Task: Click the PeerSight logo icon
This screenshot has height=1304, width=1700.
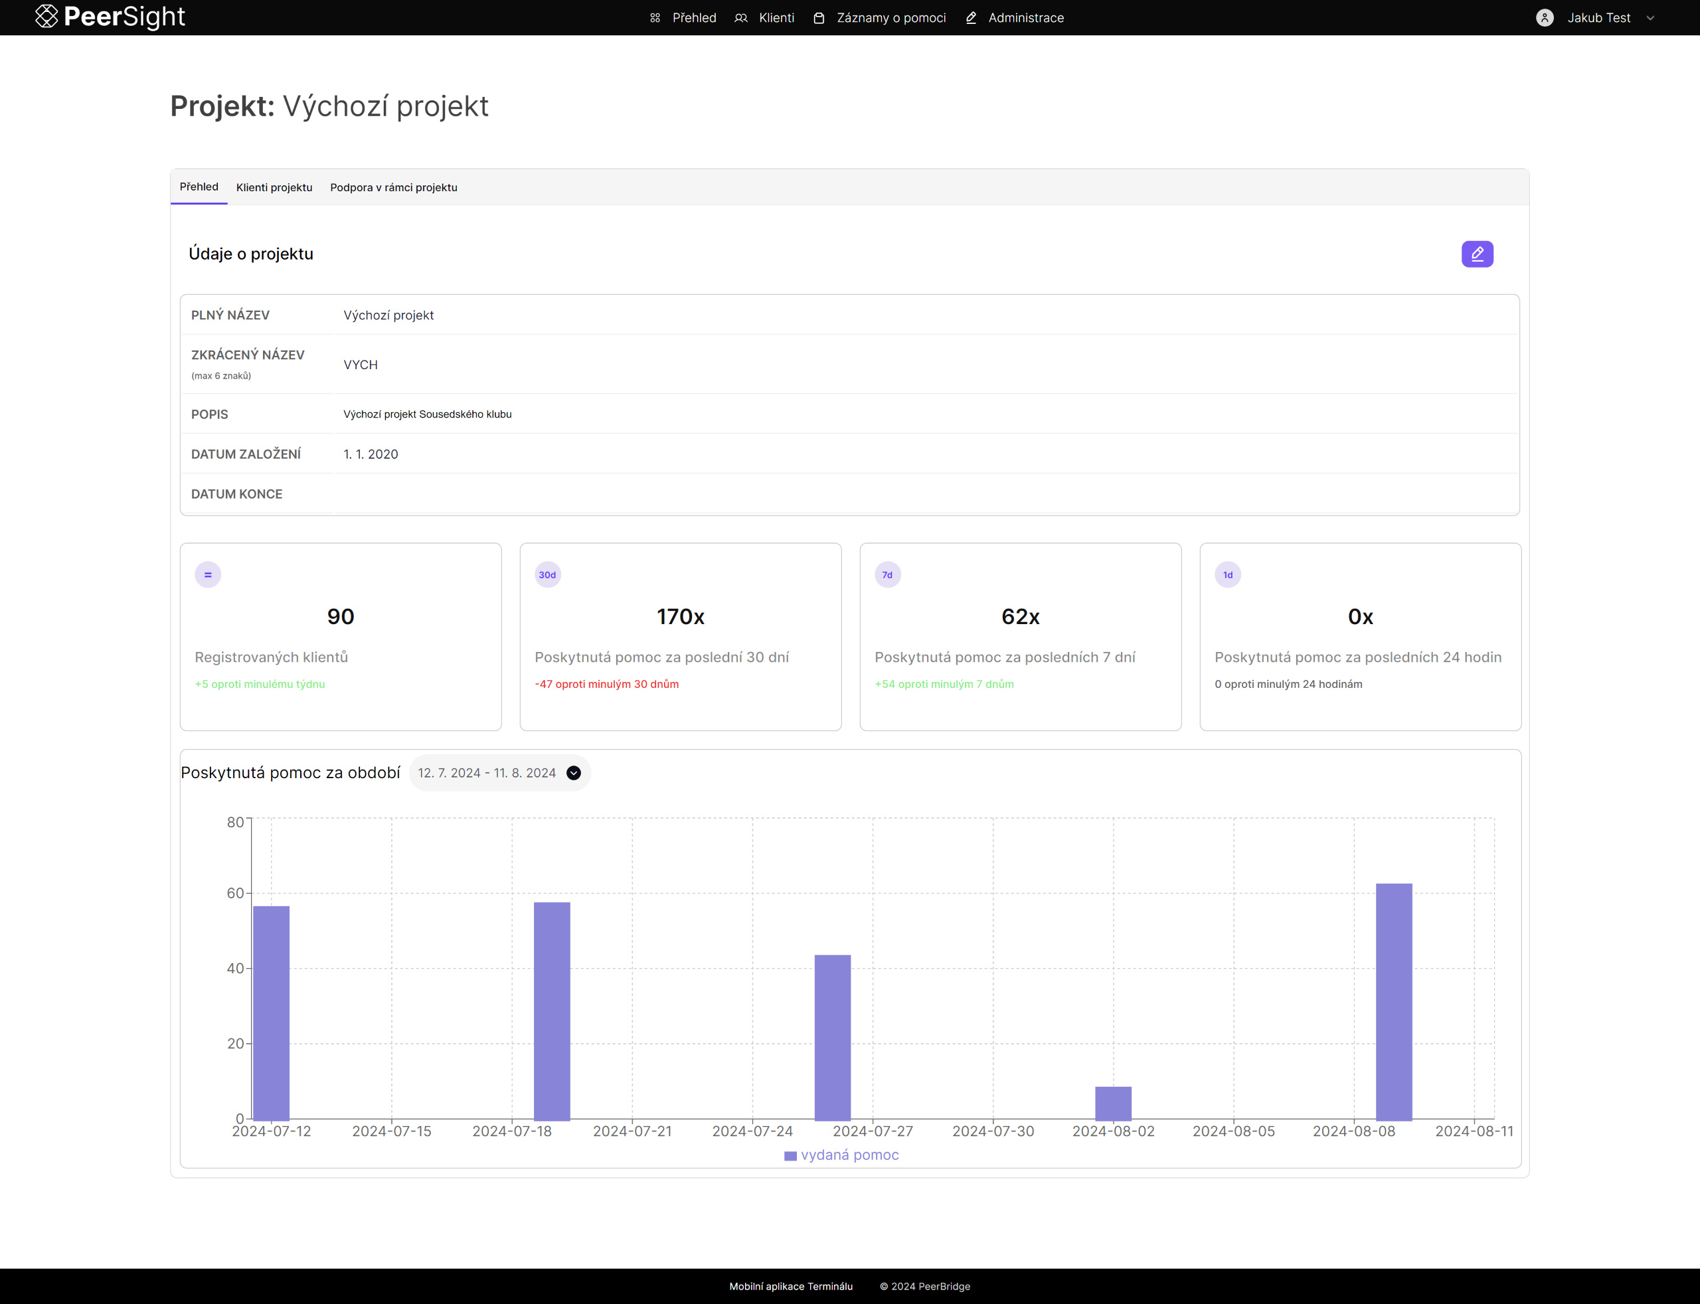Action: pos(46,17)
